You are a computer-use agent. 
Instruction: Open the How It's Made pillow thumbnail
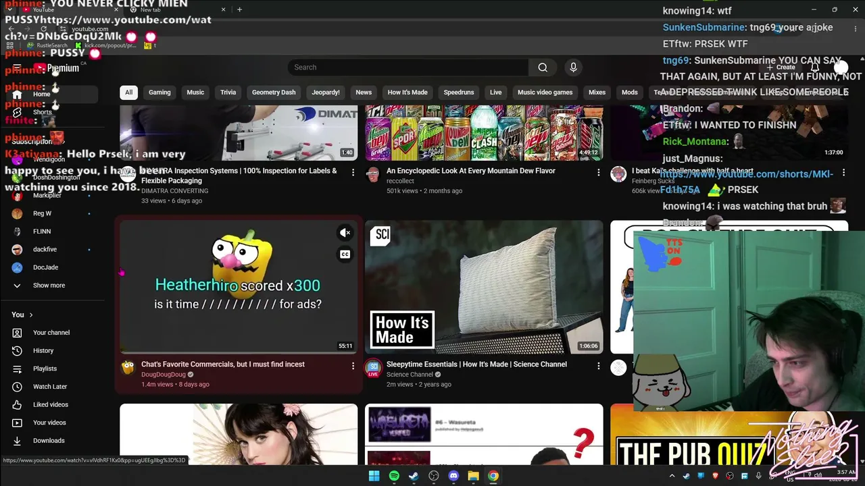click(x=484, y=287)
